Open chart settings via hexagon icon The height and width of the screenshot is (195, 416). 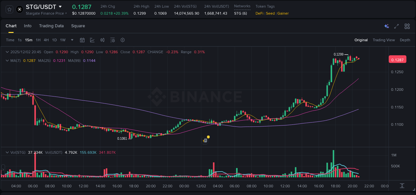(x=122, y=40)
